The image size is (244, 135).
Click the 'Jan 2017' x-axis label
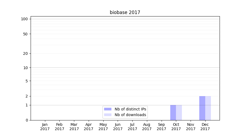[x=45, y=127]
